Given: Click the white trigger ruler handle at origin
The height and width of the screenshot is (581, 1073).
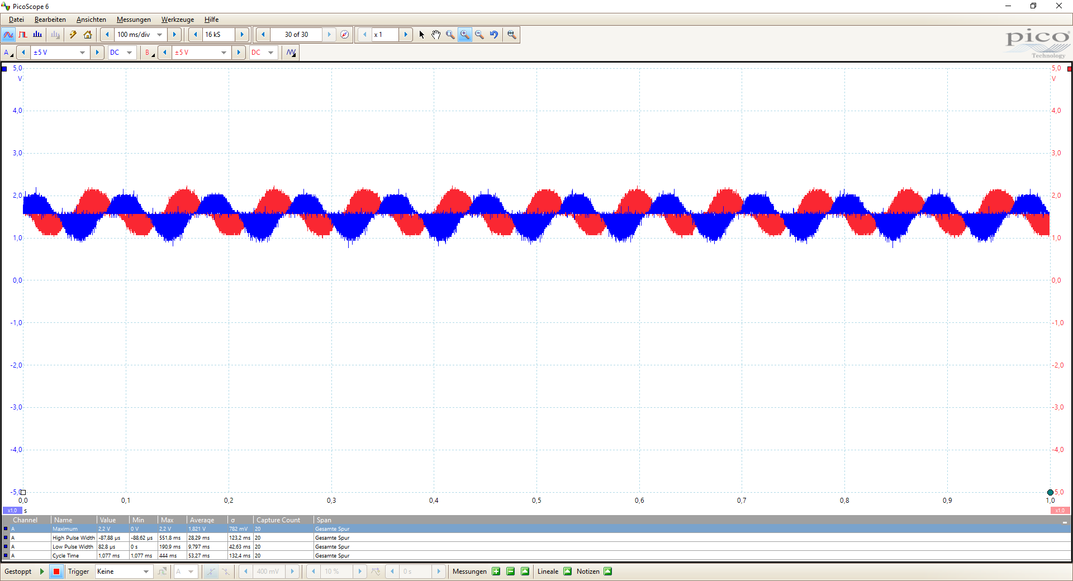Looking at the screenshot, I should click(x=23, y=492).
